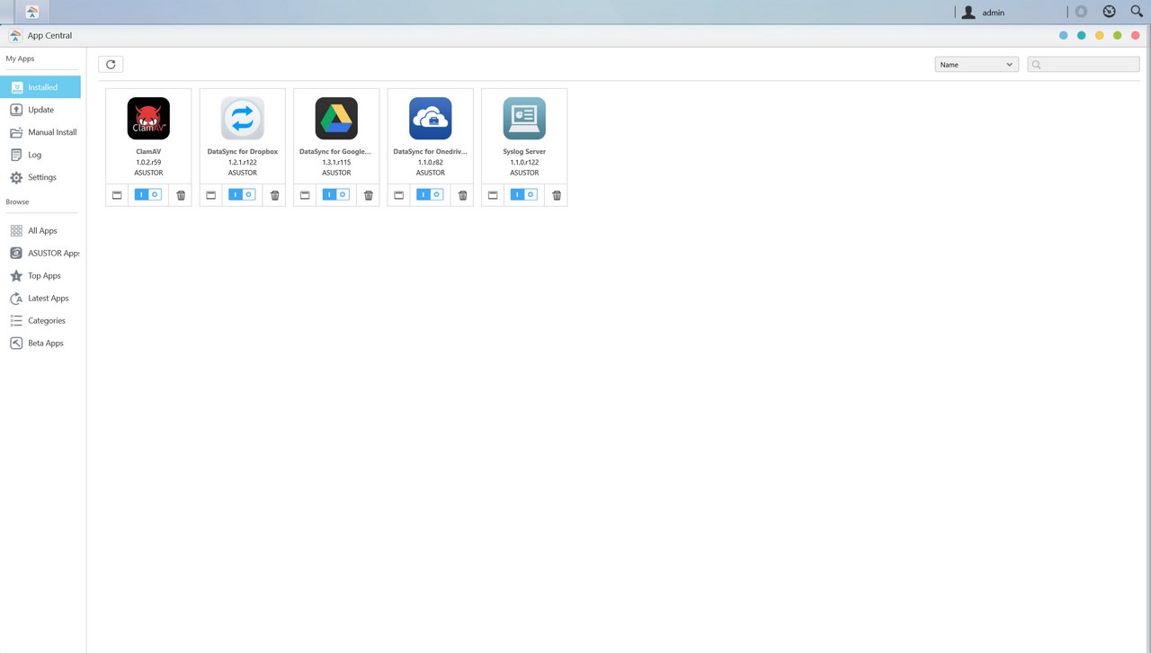Click the open-window icon under DataSync for Onedrive
This screenshot has width=1151, height=653.
[x=399, y=195]
